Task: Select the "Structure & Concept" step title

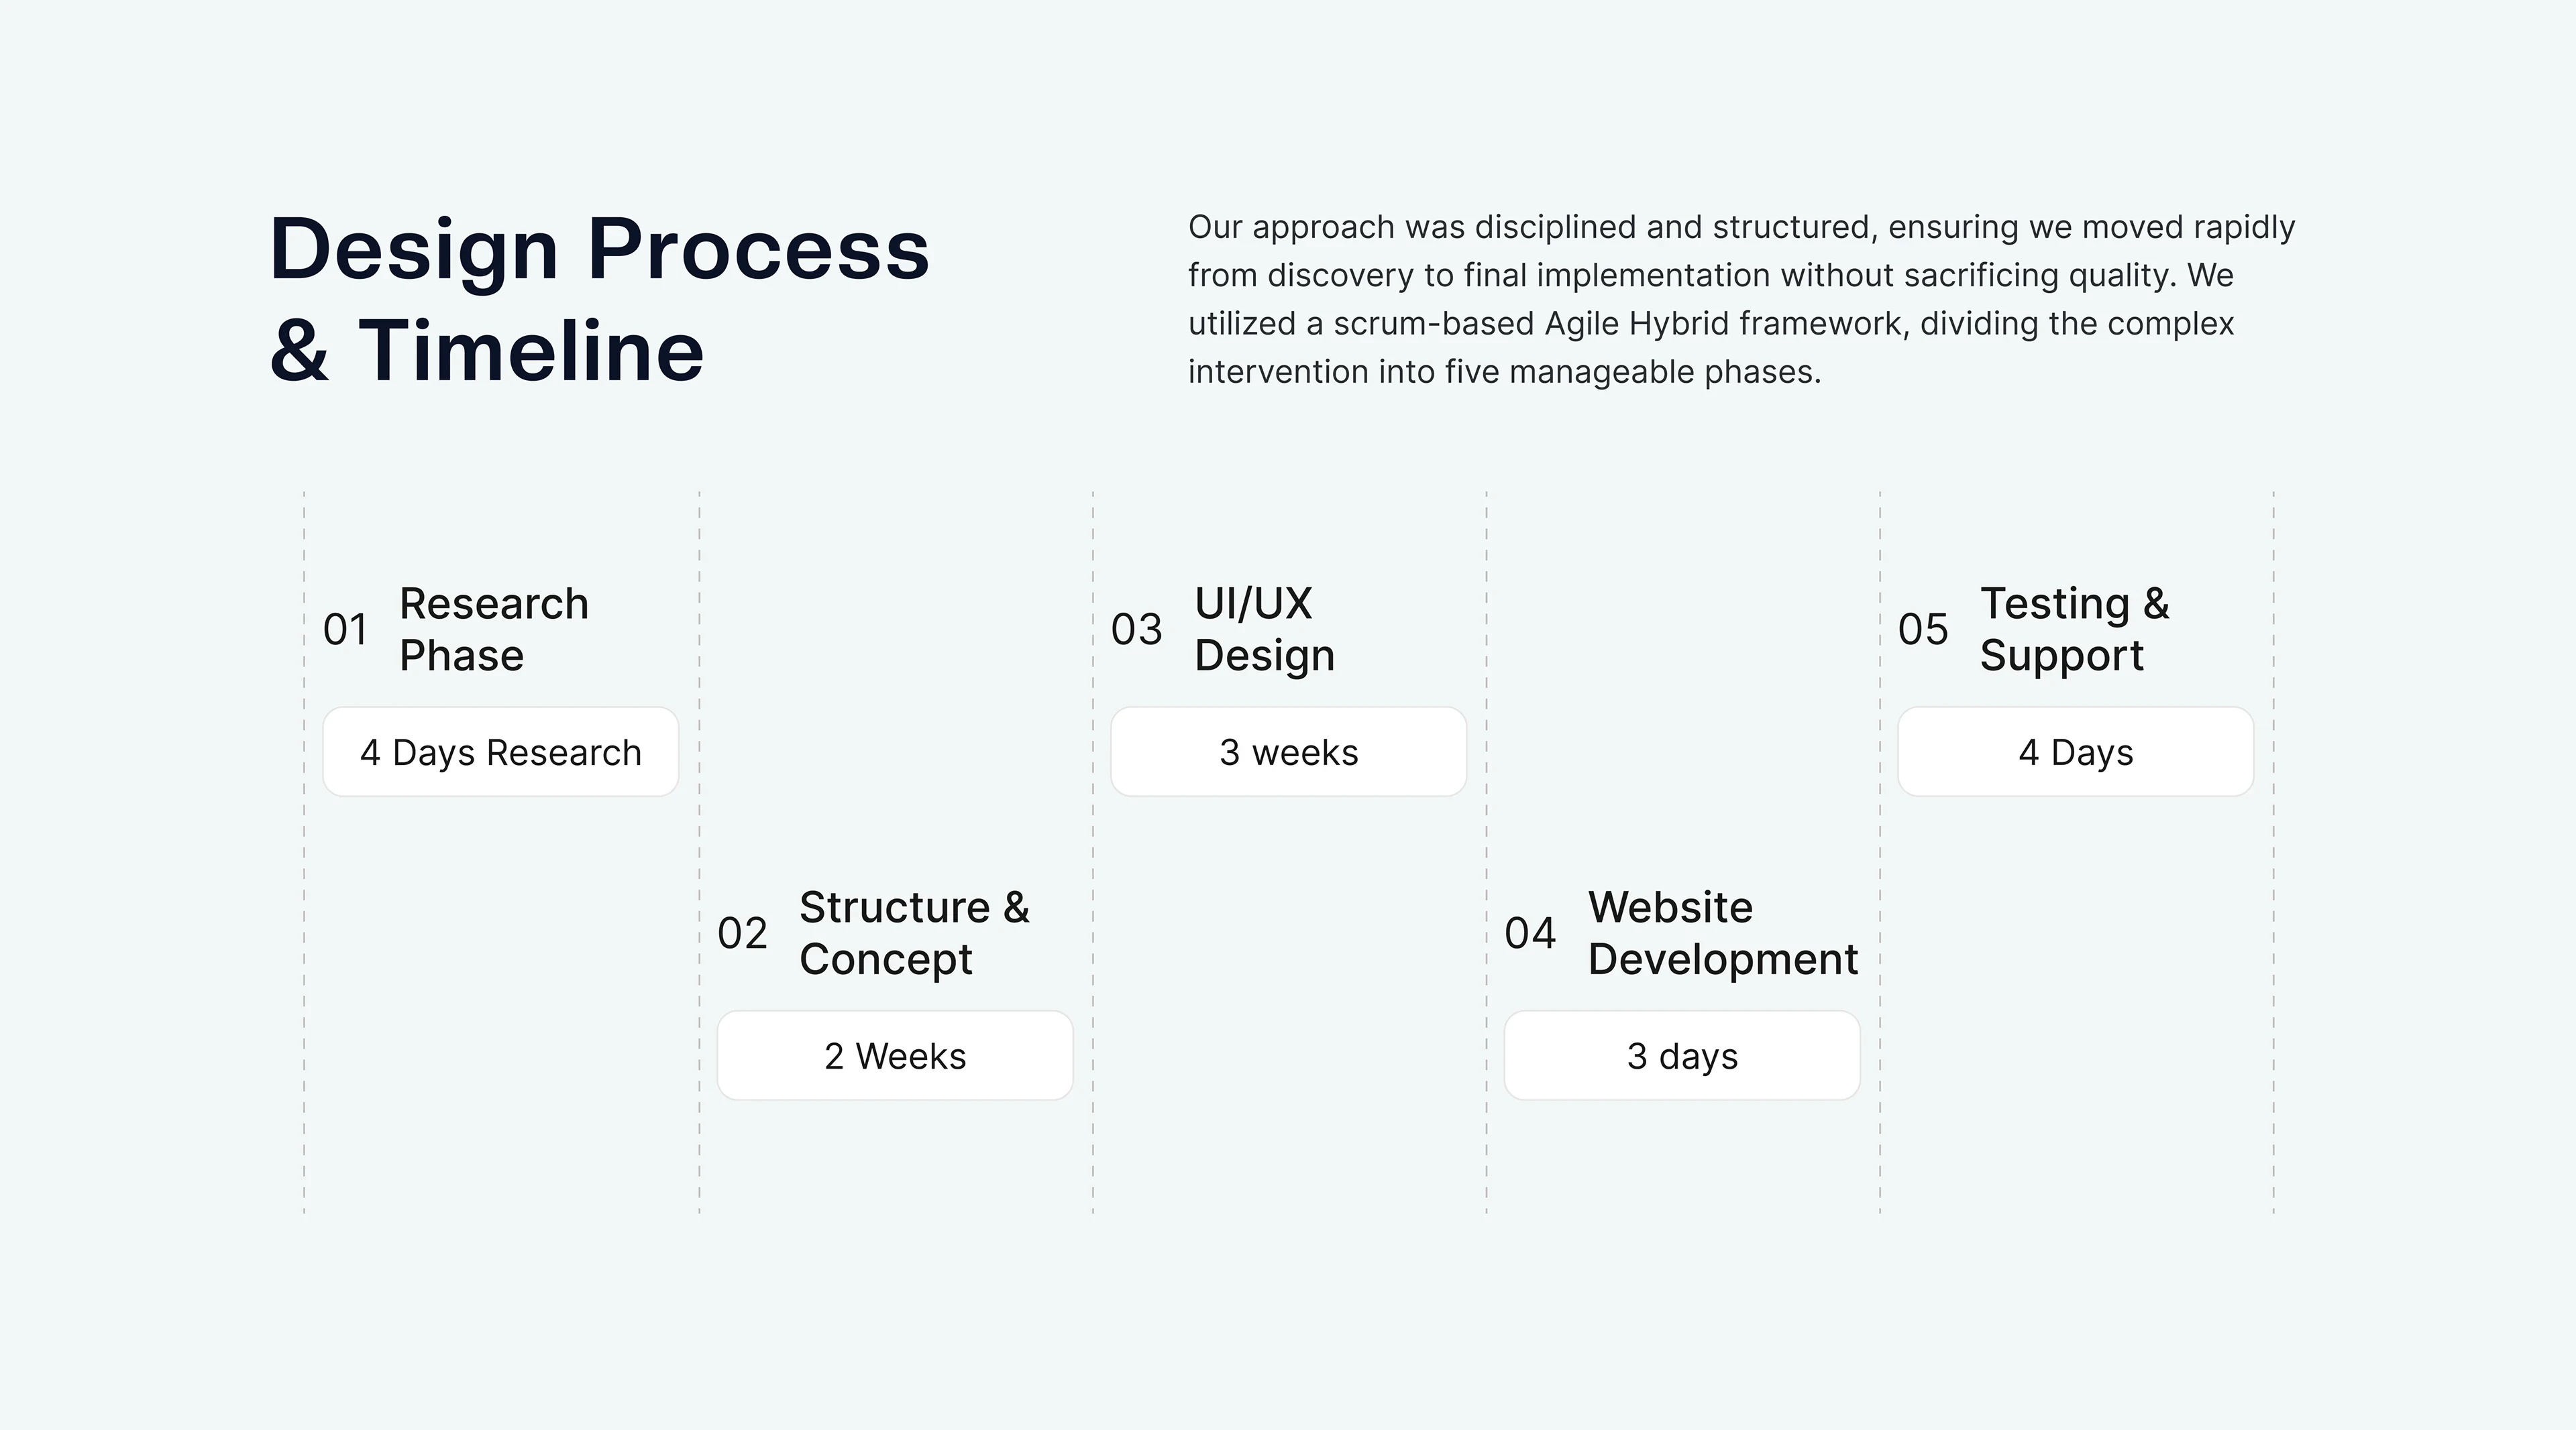Action: [x=914, y=933]
